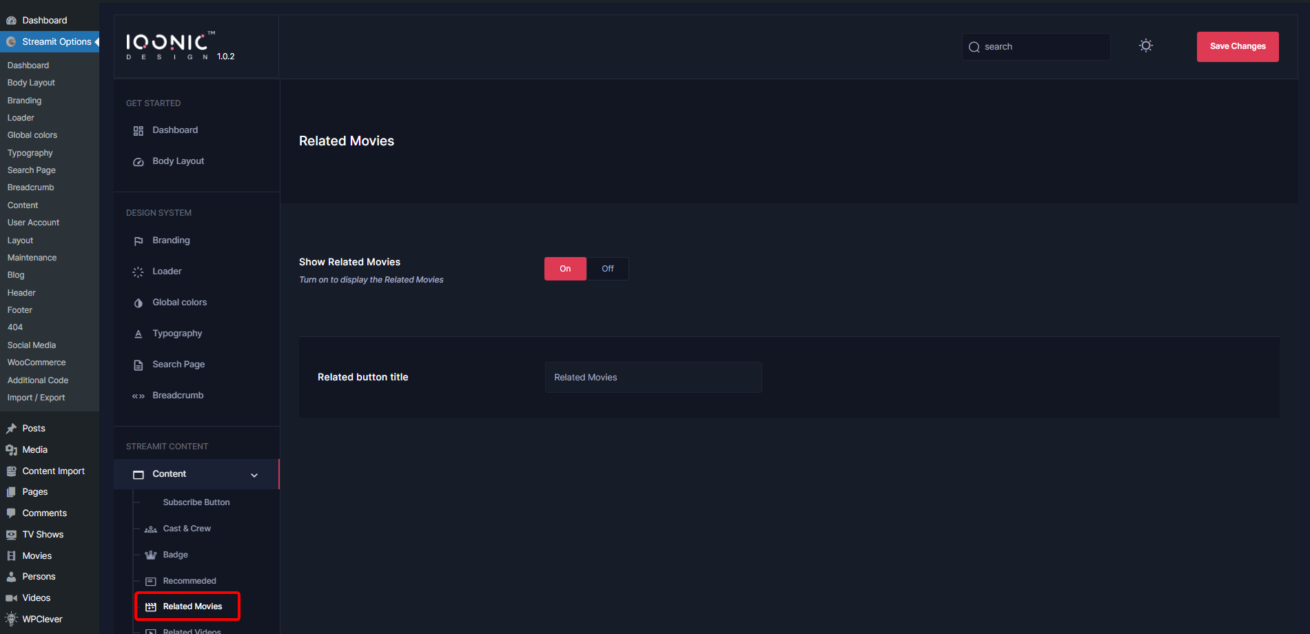Click the Dashboard grid icon in options panel
This screenshot has width=1310, height=634.
click(139, 131)
